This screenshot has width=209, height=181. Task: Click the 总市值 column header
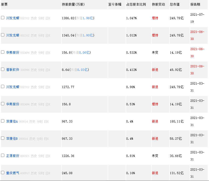coord(175,4)
